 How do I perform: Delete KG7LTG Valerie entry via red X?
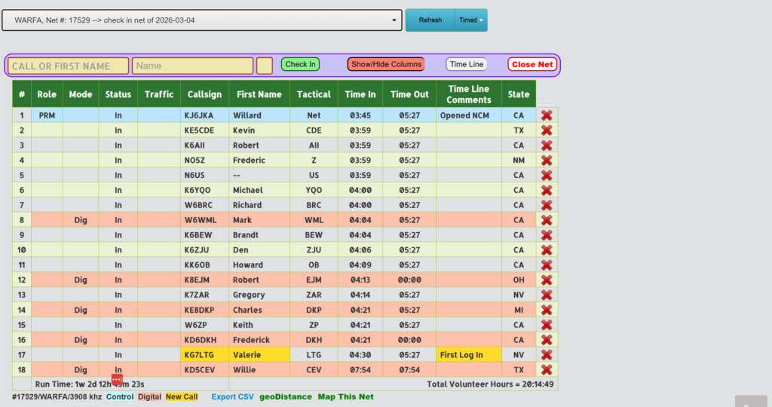(x=547, y=354)
